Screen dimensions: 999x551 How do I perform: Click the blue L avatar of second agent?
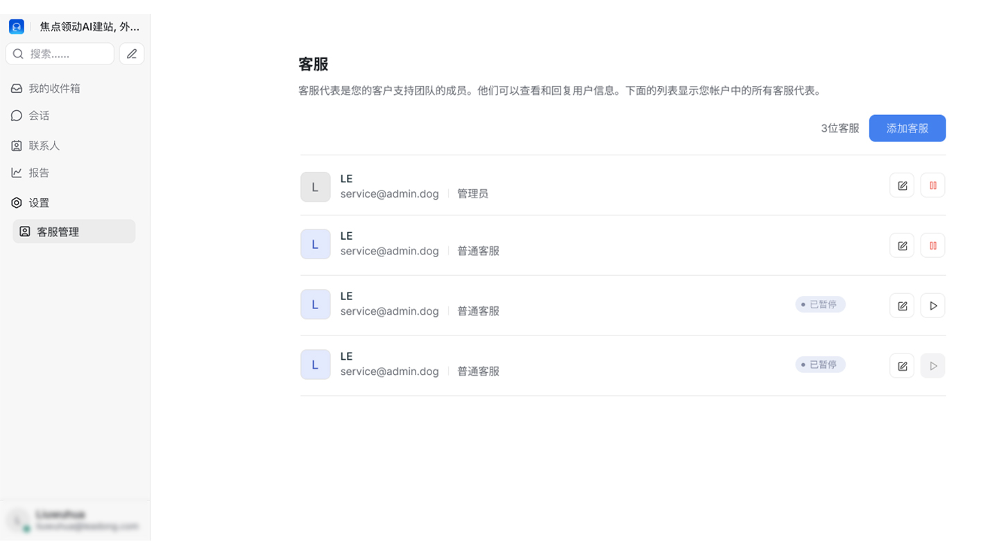click(x=316, y=245)
